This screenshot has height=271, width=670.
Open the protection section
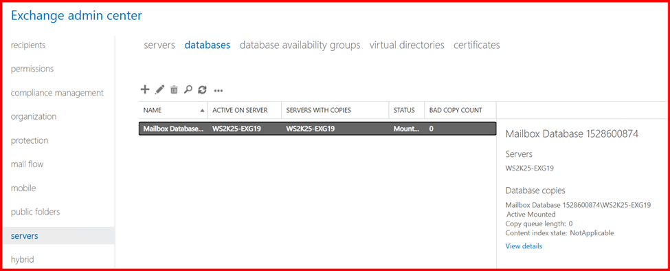[x=30, y=140]
